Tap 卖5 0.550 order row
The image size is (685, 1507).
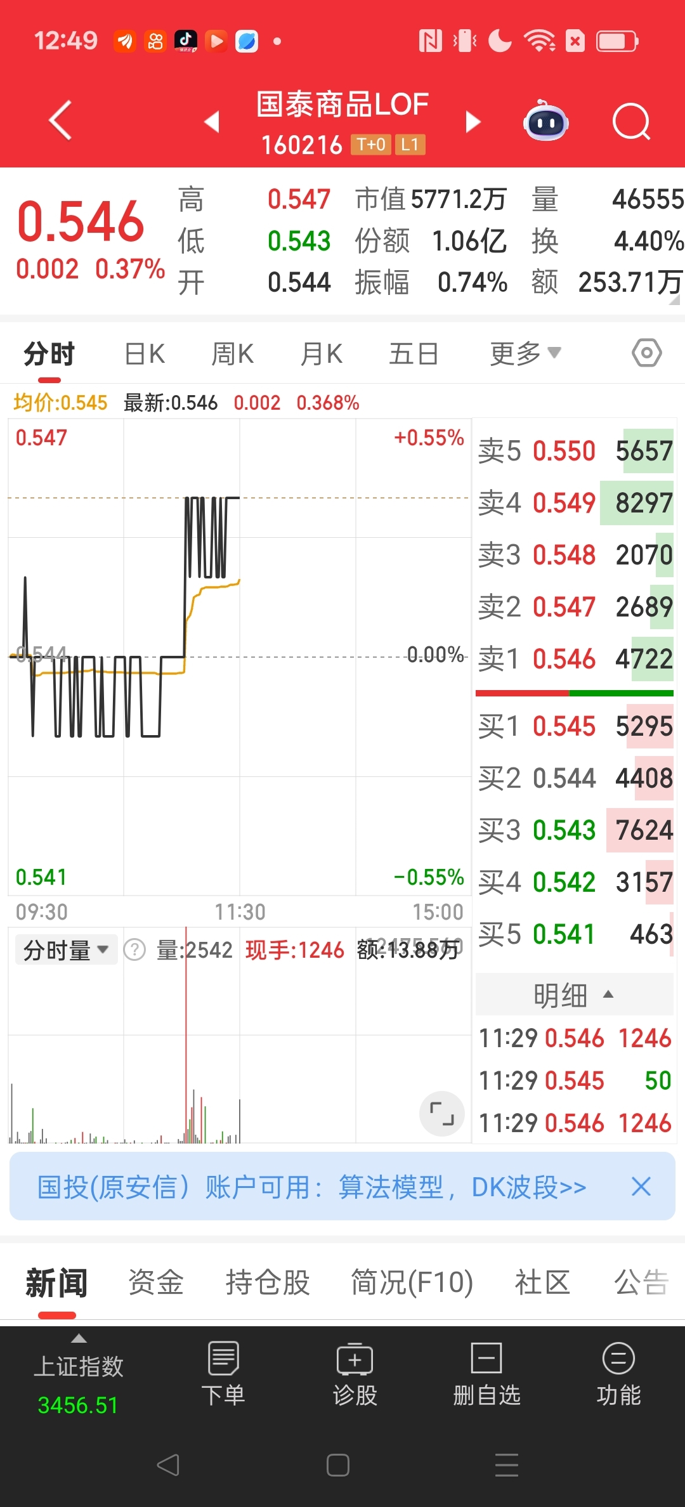tap(575, 451)
